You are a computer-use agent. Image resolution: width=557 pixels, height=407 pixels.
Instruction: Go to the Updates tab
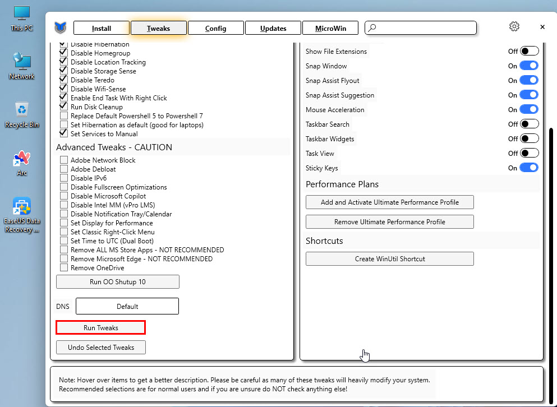pos(273,28)
